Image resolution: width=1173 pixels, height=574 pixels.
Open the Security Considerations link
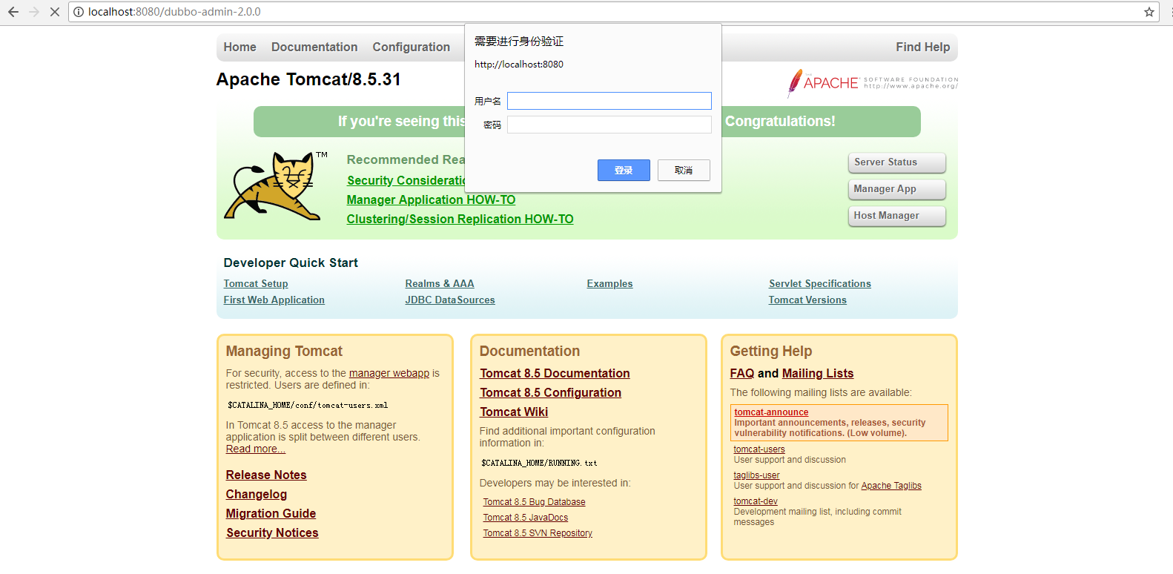pyautogui.click(x=406, y=181)
